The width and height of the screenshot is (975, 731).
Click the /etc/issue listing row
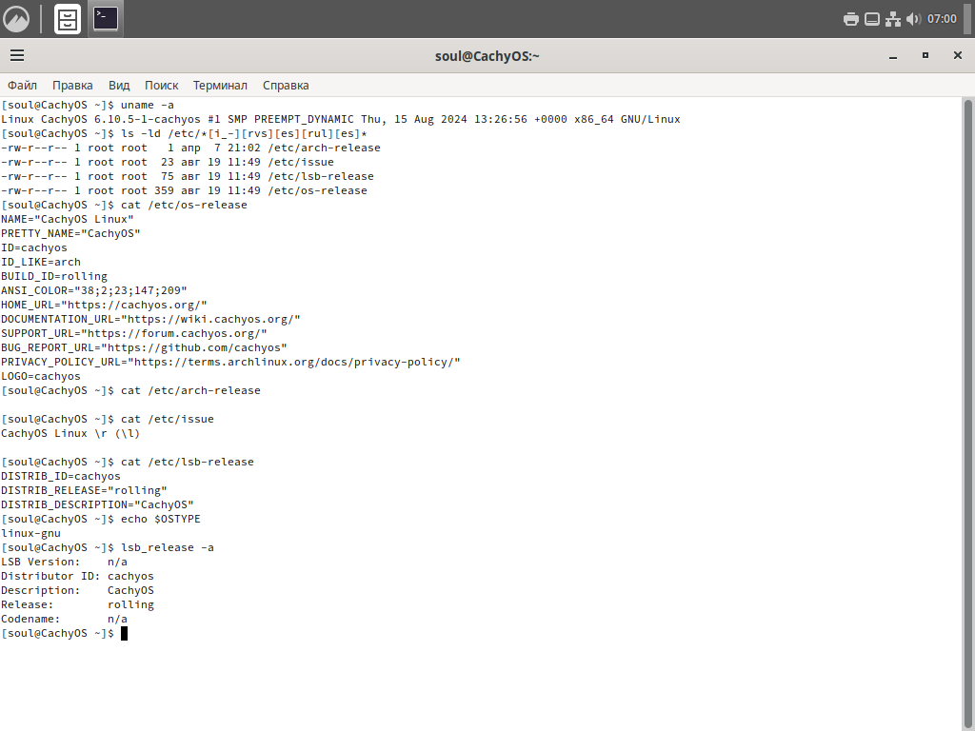pyautogui.click(x=168, y=162)
